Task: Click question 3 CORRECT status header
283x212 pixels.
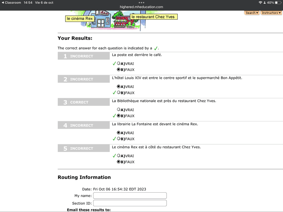Action: 83,102
